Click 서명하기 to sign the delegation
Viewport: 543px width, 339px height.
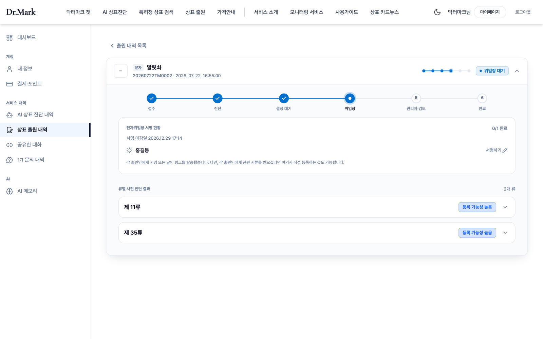click(x=493, y=150)
